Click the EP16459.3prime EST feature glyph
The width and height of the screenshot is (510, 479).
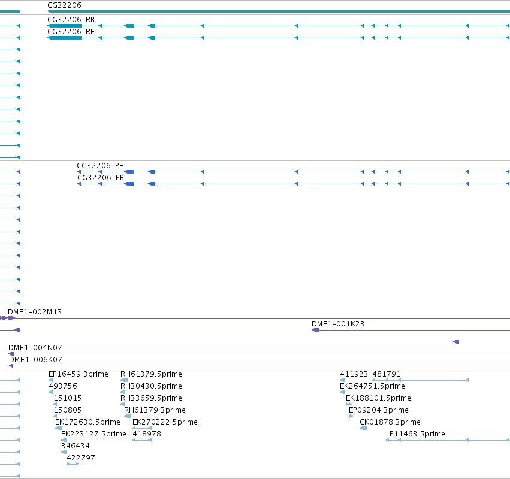pos(51,380)
